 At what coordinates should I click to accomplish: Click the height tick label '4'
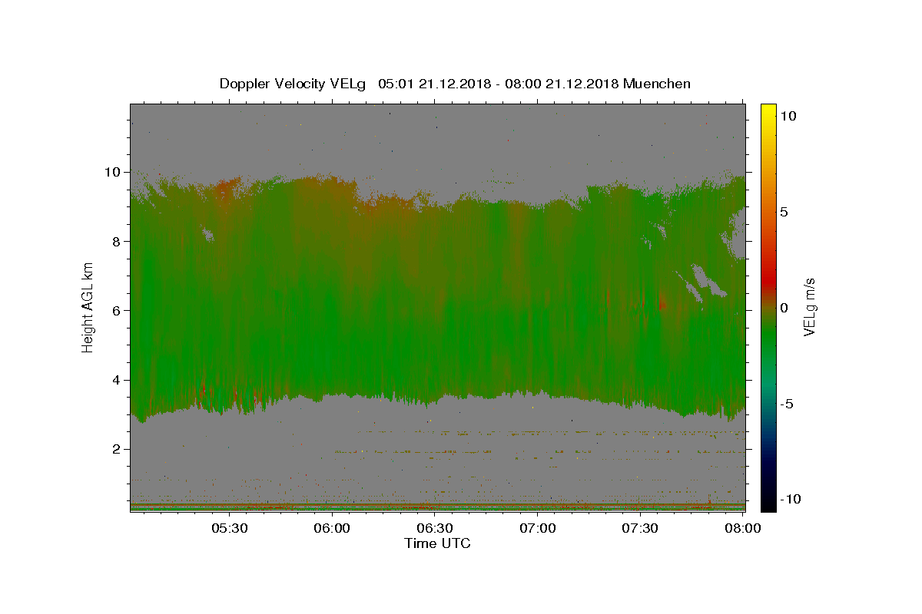(115, 380)
